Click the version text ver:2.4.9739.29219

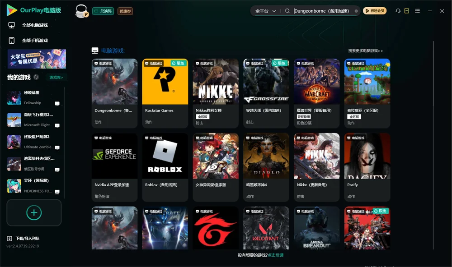[x=23, y=246]
